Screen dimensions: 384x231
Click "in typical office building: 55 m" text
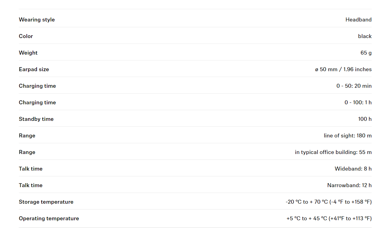[x=333, y=152]
